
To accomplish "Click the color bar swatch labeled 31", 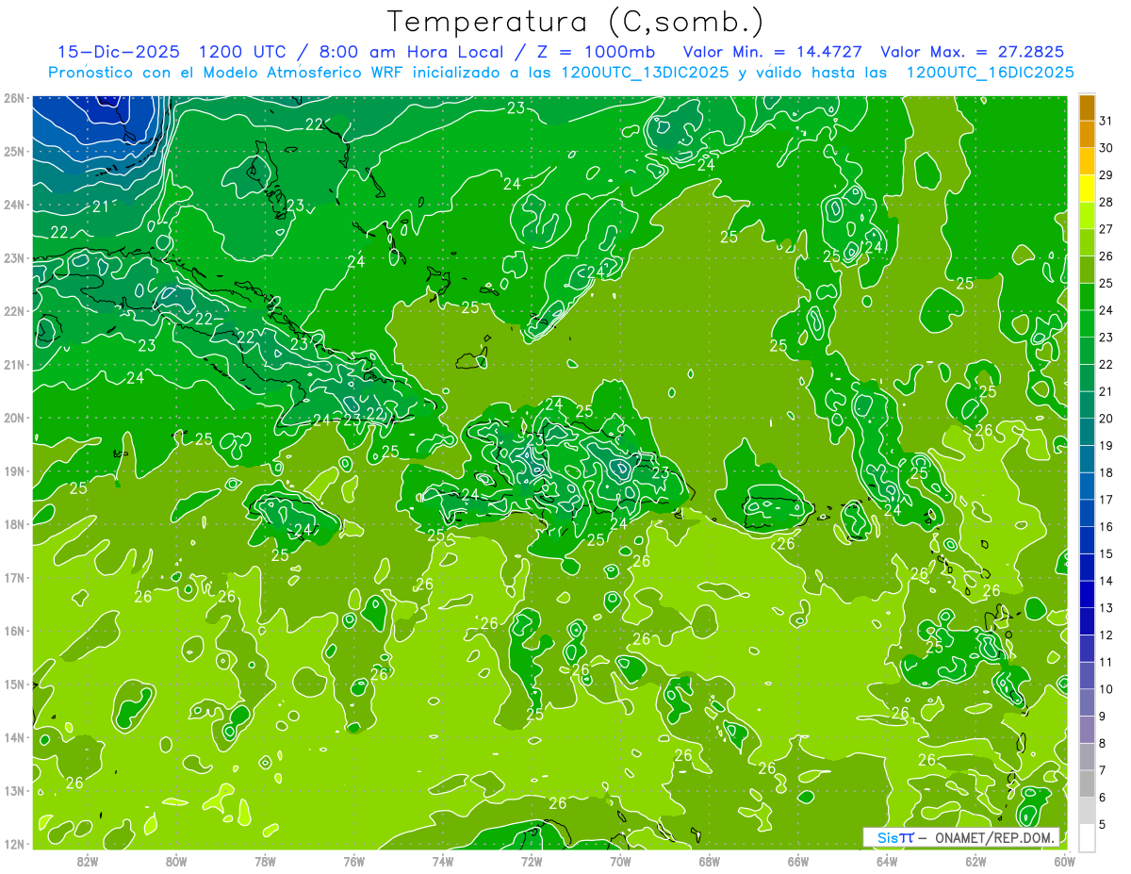I will [1087, 107].
